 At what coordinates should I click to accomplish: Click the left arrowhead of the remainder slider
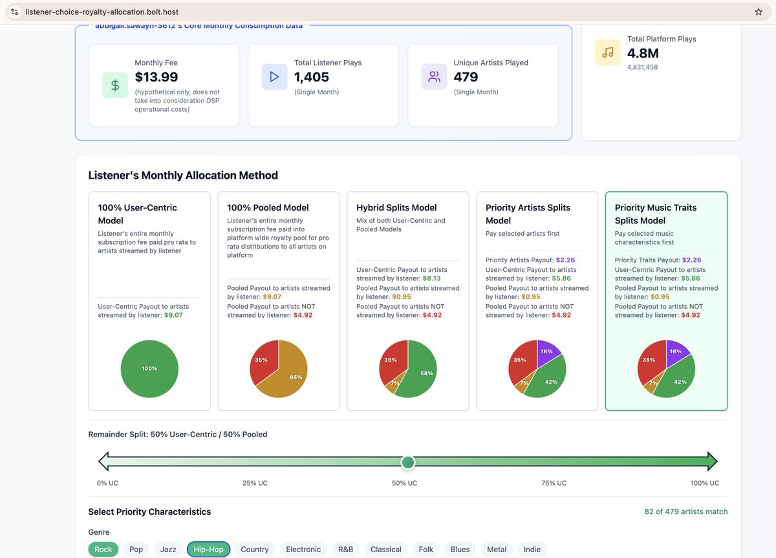tap(104, 462)
